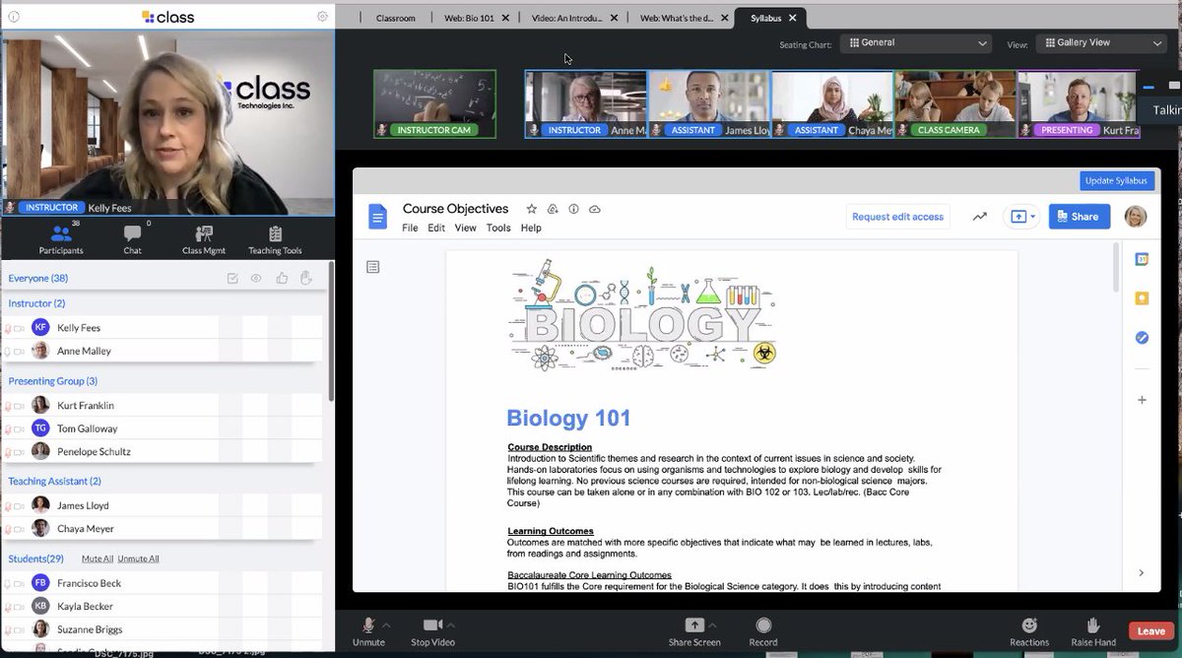Open document info icon beside the title
1182x658 pixels.
coord(573,209)
